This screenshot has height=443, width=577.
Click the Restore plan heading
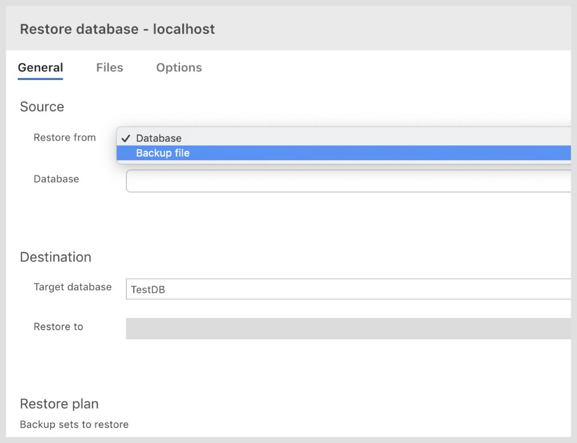59,404
